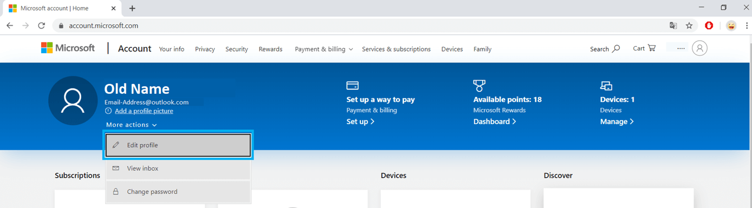Click the Add a profile picture link
752x208 pixels.
coord(144,111)
